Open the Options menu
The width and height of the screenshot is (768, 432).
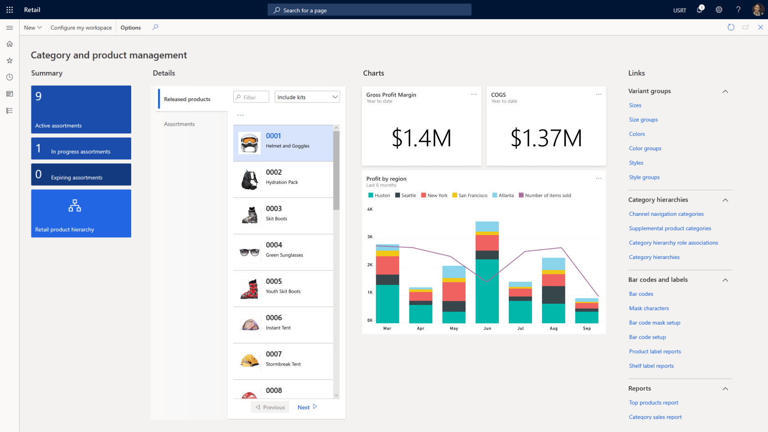(131, 28)
